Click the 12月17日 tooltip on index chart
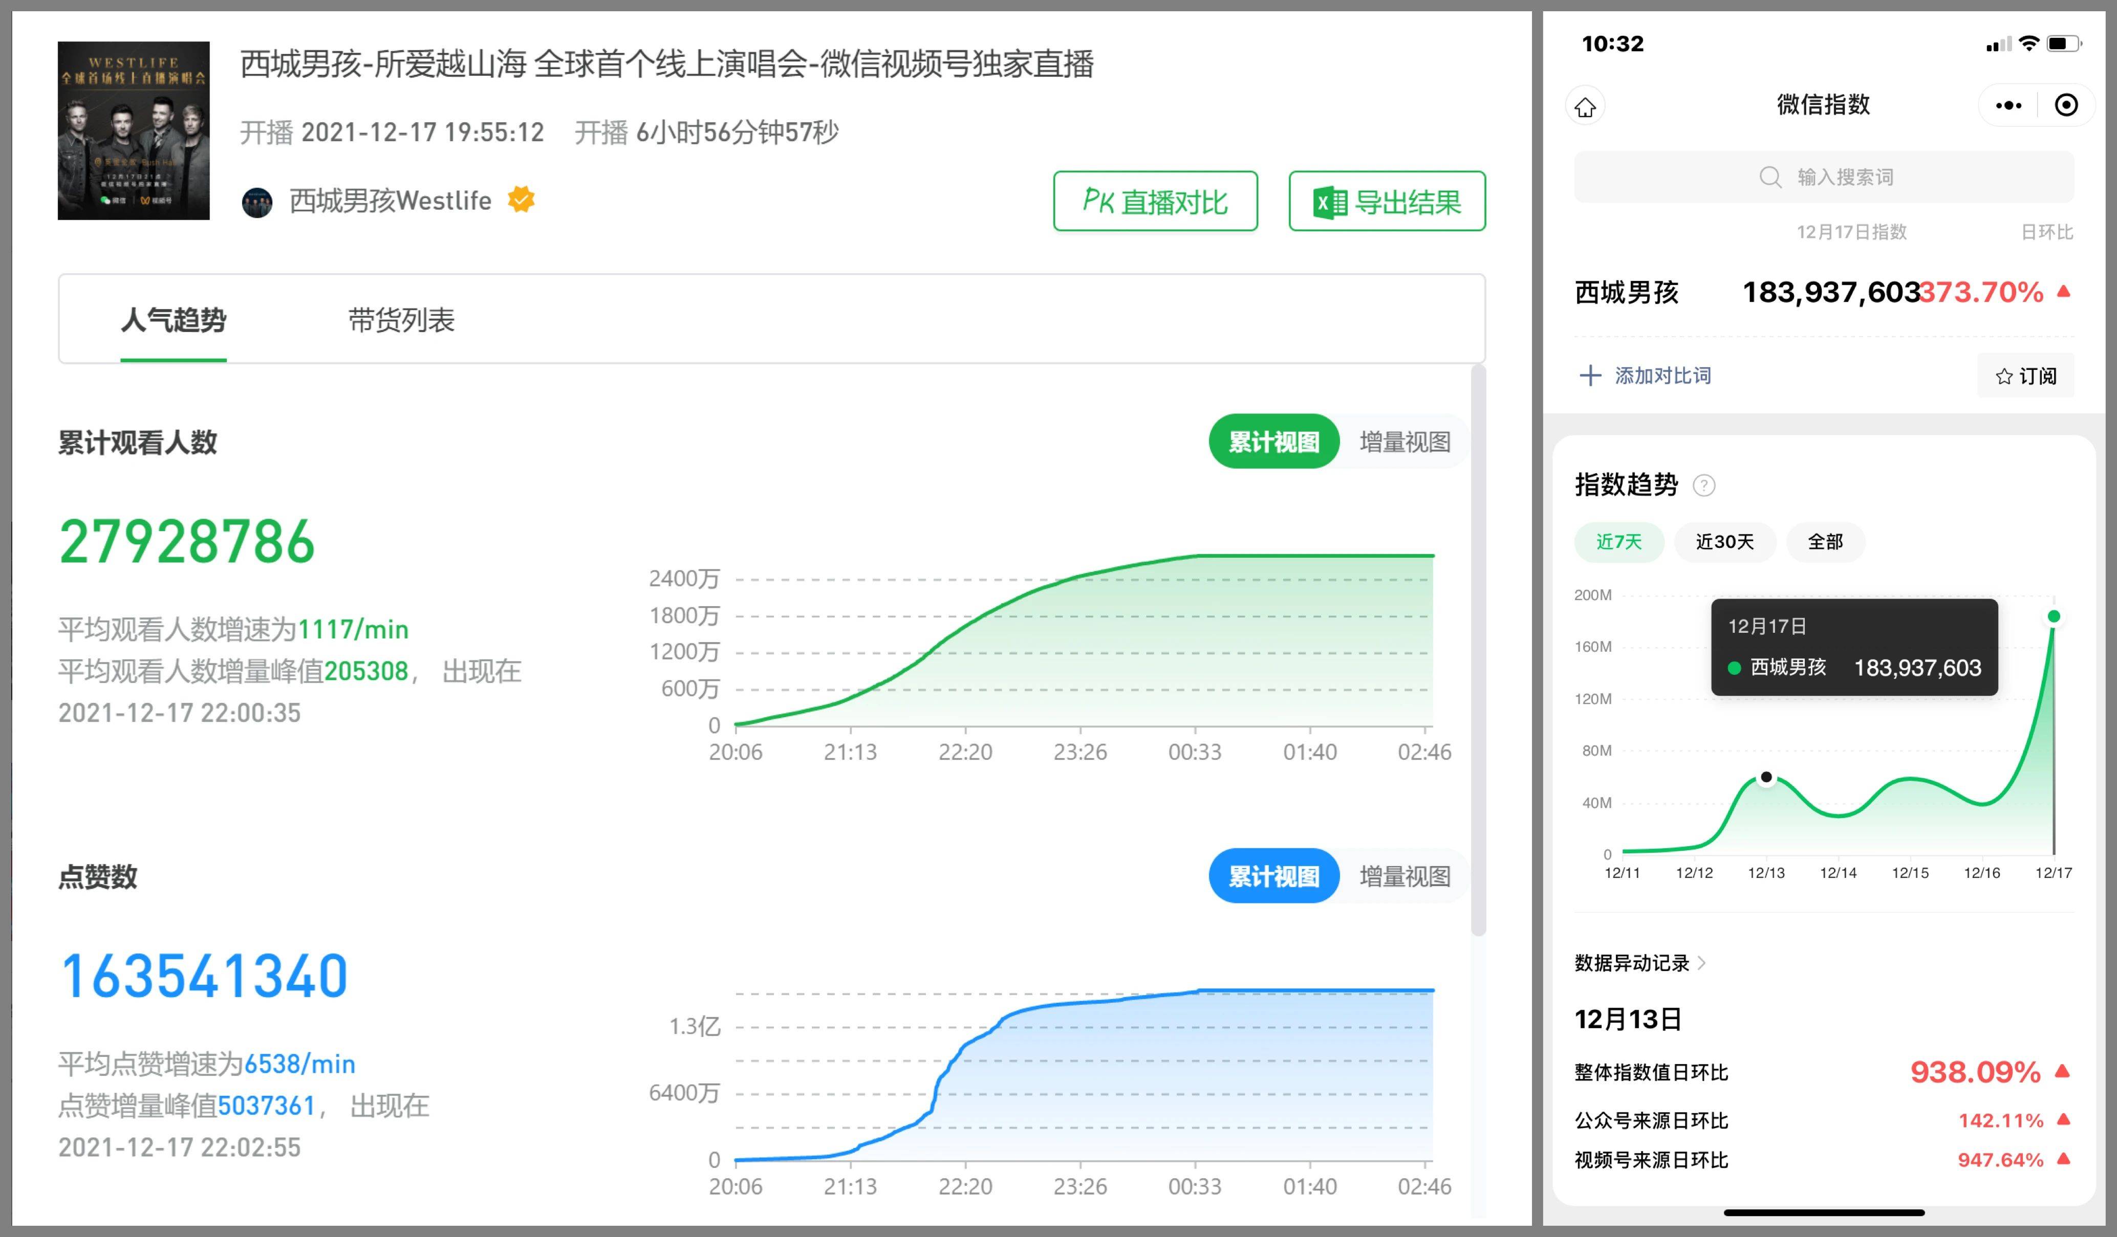2117x1237 pixels. (x=1854, y=647)
